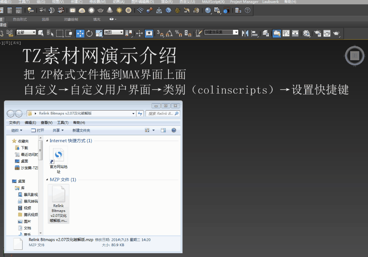The width and height of the screenshot is (368, 257).
Task: Toggle keyboard shortcut override button
Action: [149, 34]
